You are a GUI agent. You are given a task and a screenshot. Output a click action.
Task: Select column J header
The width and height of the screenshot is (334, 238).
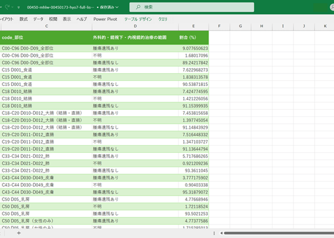304,26
